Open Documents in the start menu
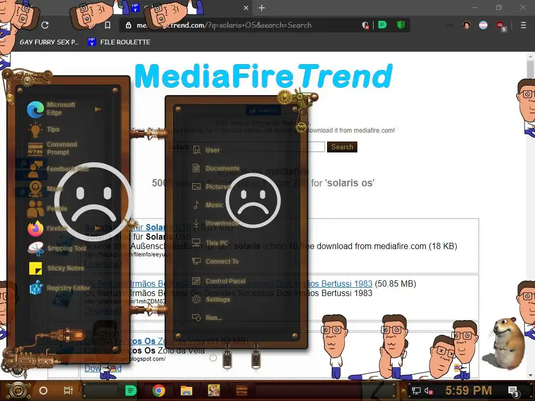 pyautogui.click(x=216, y=169)
